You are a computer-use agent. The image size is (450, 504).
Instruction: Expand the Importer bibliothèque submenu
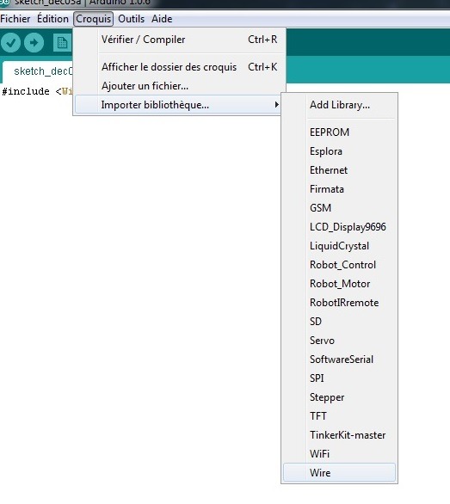[178, 105]
